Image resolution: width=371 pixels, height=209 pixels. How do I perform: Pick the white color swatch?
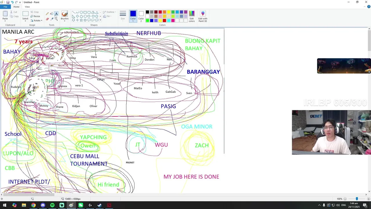tap(147, 16)
